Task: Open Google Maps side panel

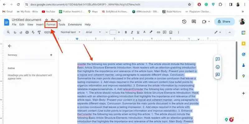Action: (243, 76)
